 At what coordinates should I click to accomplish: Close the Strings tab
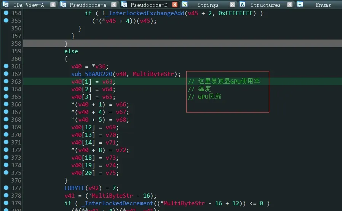[x=233, y=5]
